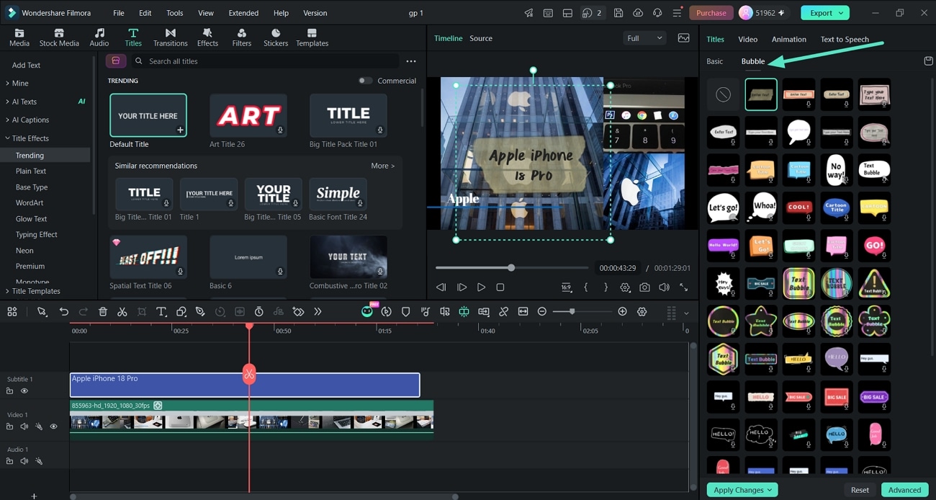The image size is (936, 500).
Task: Click the volume icon under preview
Action: 664,287
